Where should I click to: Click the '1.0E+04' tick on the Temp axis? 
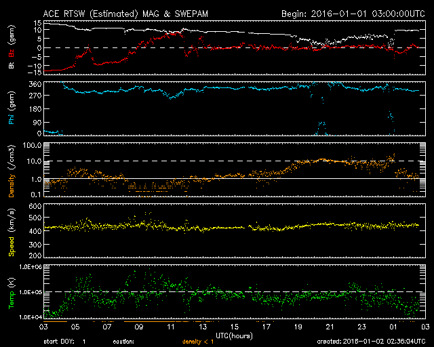[x=31, y=317]
